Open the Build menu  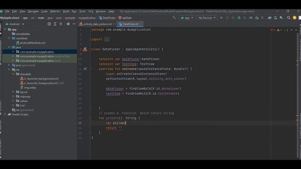click(x=66, y=11)
